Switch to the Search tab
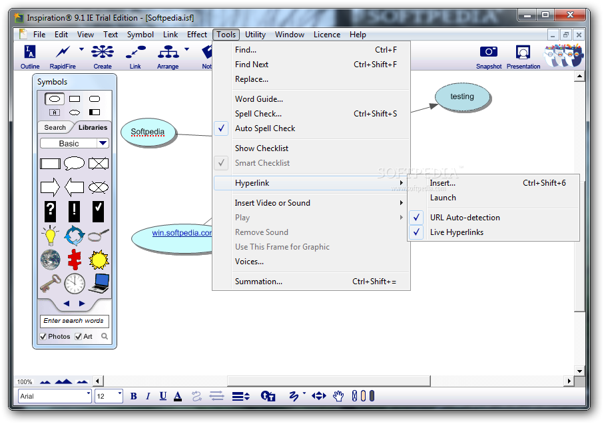 tap(55, 128)
